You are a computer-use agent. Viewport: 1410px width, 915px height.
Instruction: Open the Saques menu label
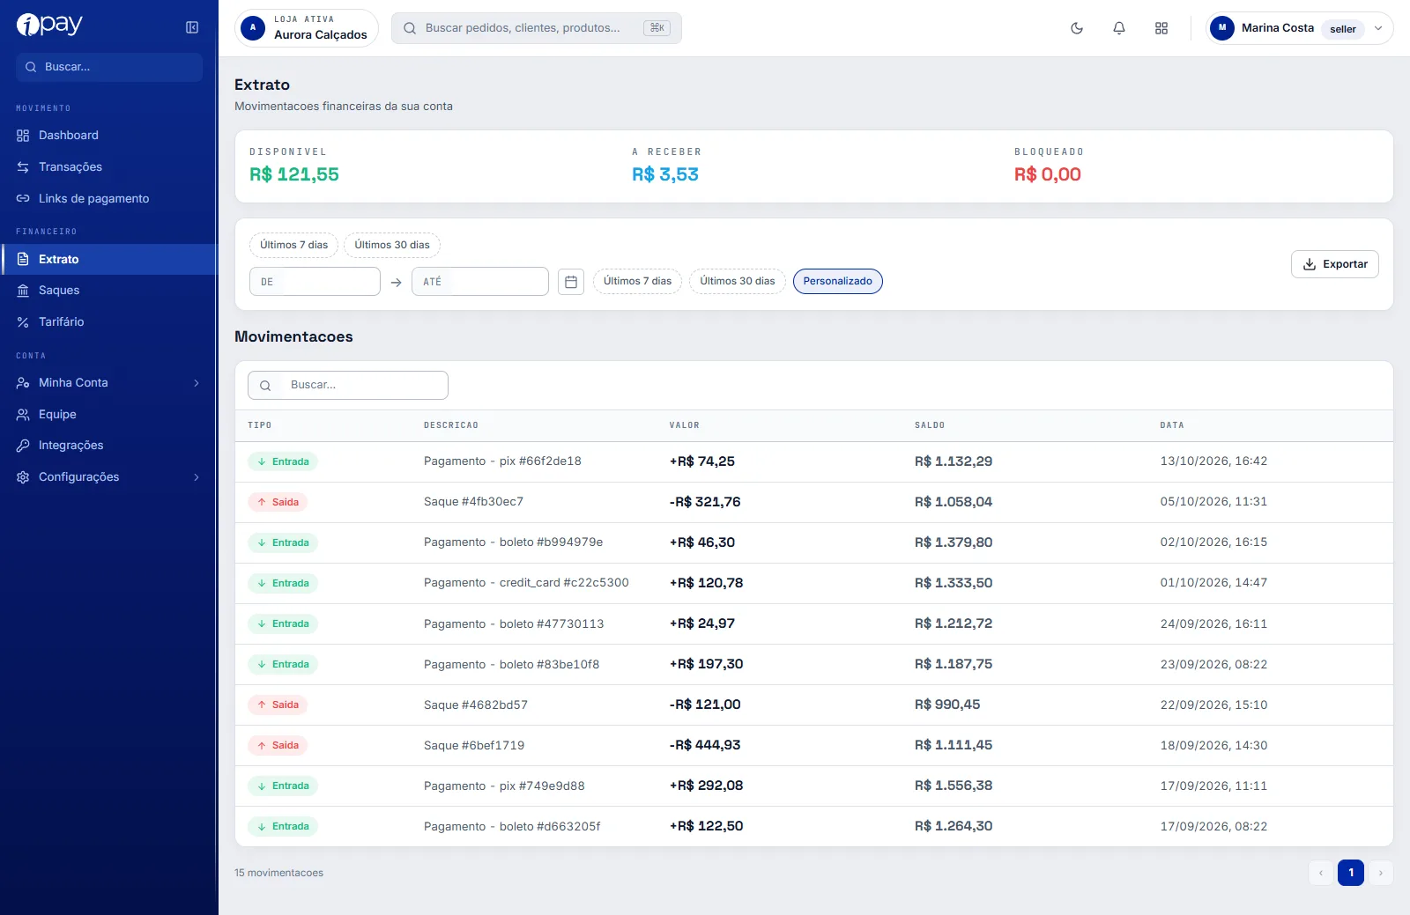[x=59, y=291]
